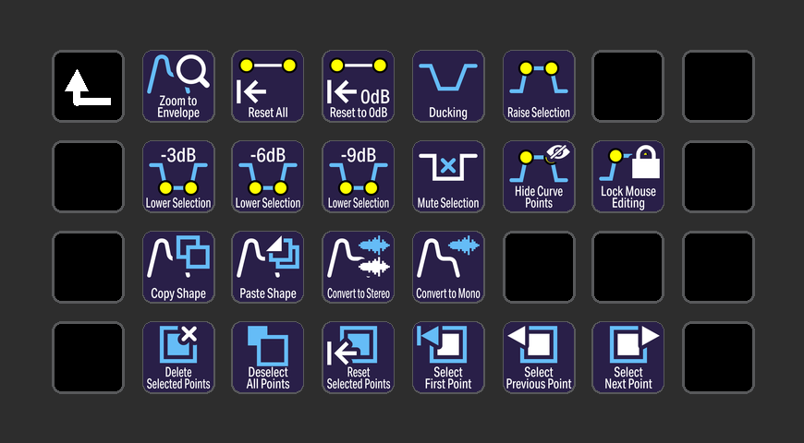Click the Mute Selection key
Screen dimensions: 804x443
448,176
